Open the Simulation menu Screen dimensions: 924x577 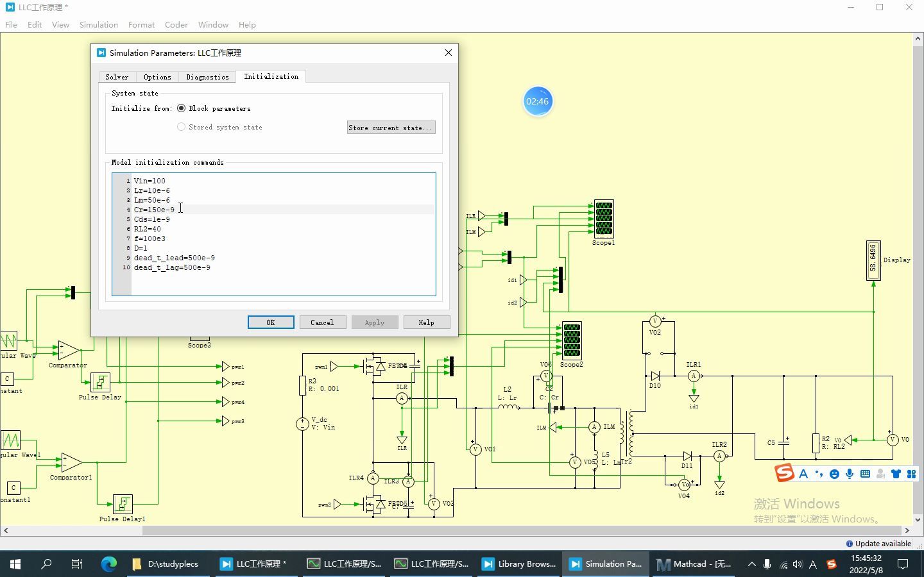point(99,25)
